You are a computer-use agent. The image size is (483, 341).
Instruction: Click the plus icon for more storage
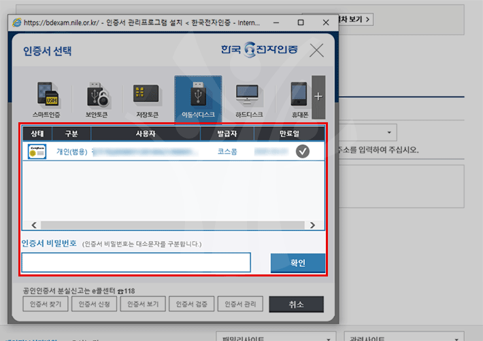click(318, 96)
